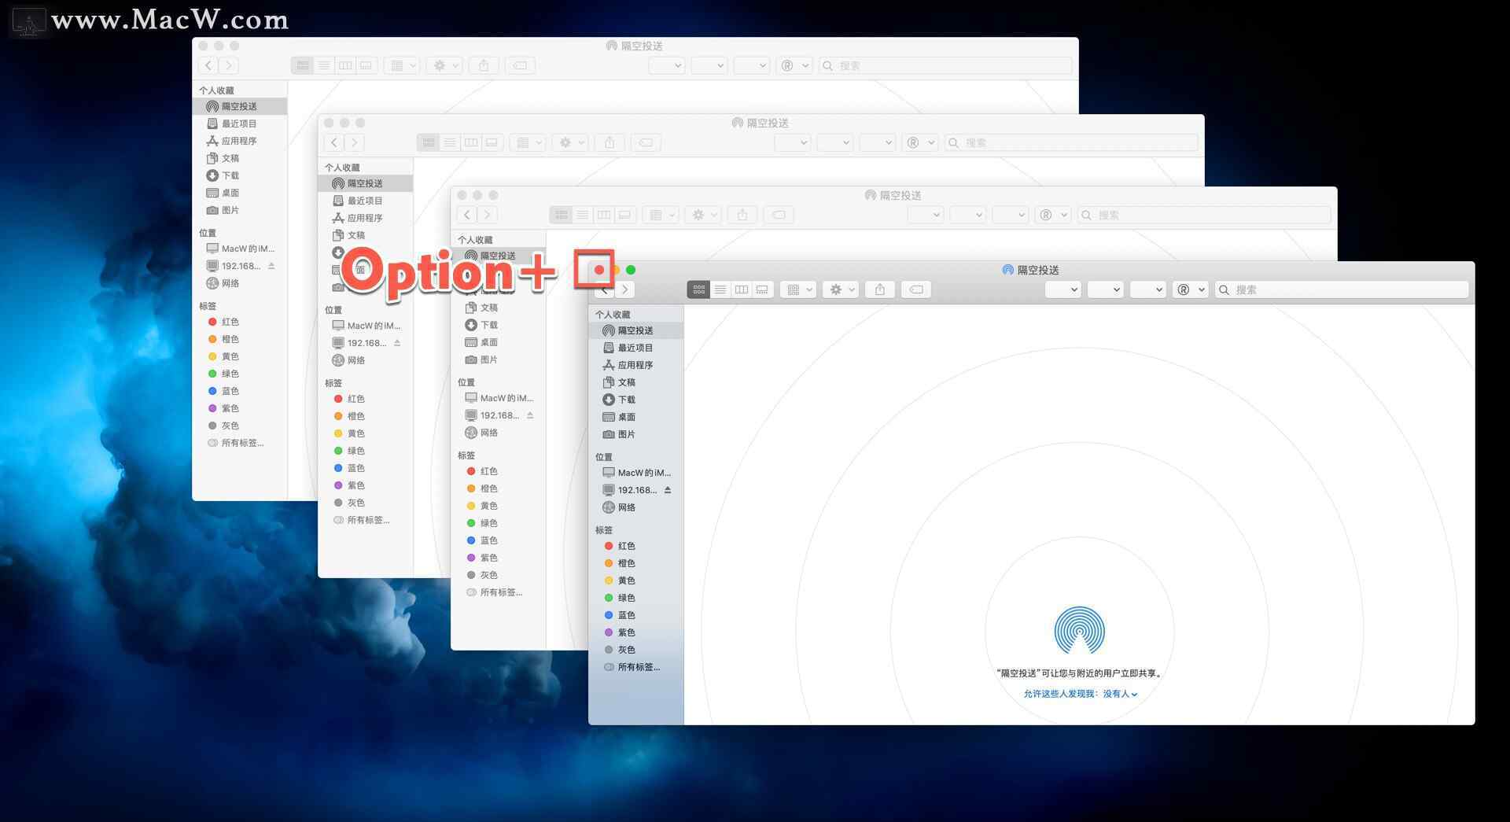Go forward in the front Finder window
The width and height of the screenshot is (1510, 822).
[x=624, y=289]
